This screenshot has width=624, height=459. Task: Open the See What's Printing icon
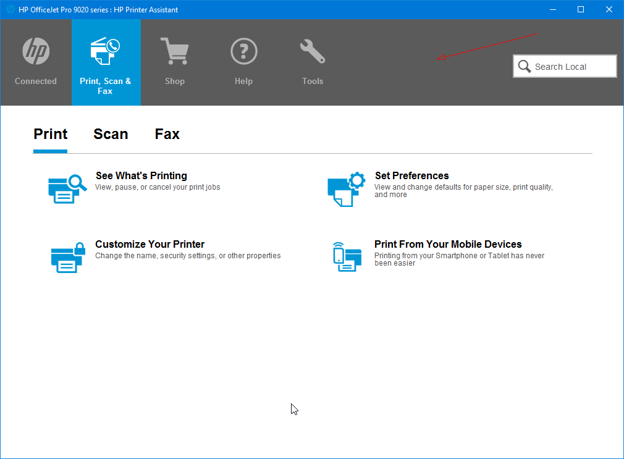click(66, 188)
